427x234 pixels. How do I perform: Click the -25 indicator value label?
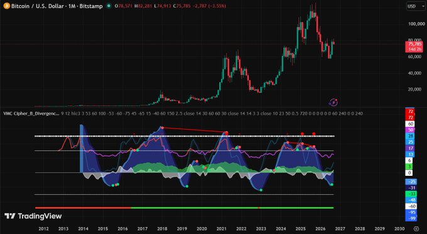point(411,181)
